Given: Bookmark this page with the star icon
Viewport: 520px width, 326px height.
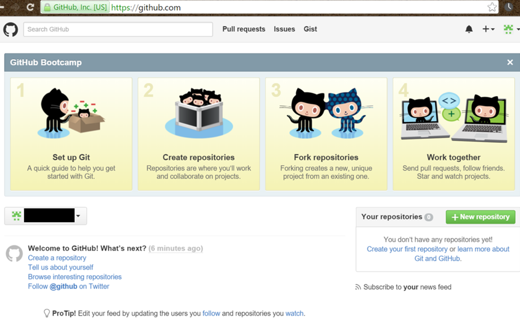Looking at the screenshot, I should 492,7.
